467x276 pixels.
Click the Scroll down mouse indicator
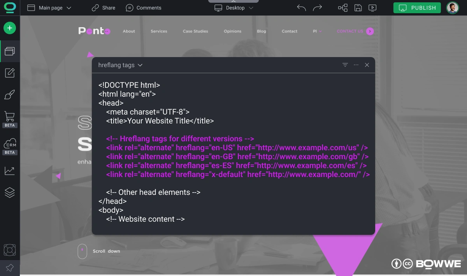click(x=82, y=251)
